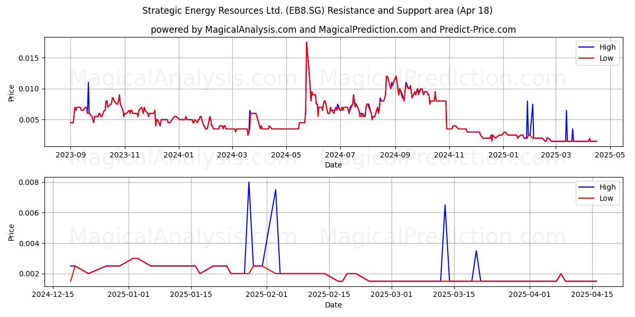Click the upper chart 'Date' axis label
635x317 pixels.
pos(333,165)
